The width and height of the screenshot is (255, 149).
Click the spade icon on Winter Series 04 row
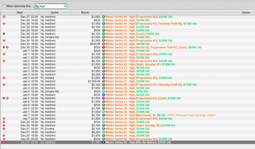pos(4,125)
